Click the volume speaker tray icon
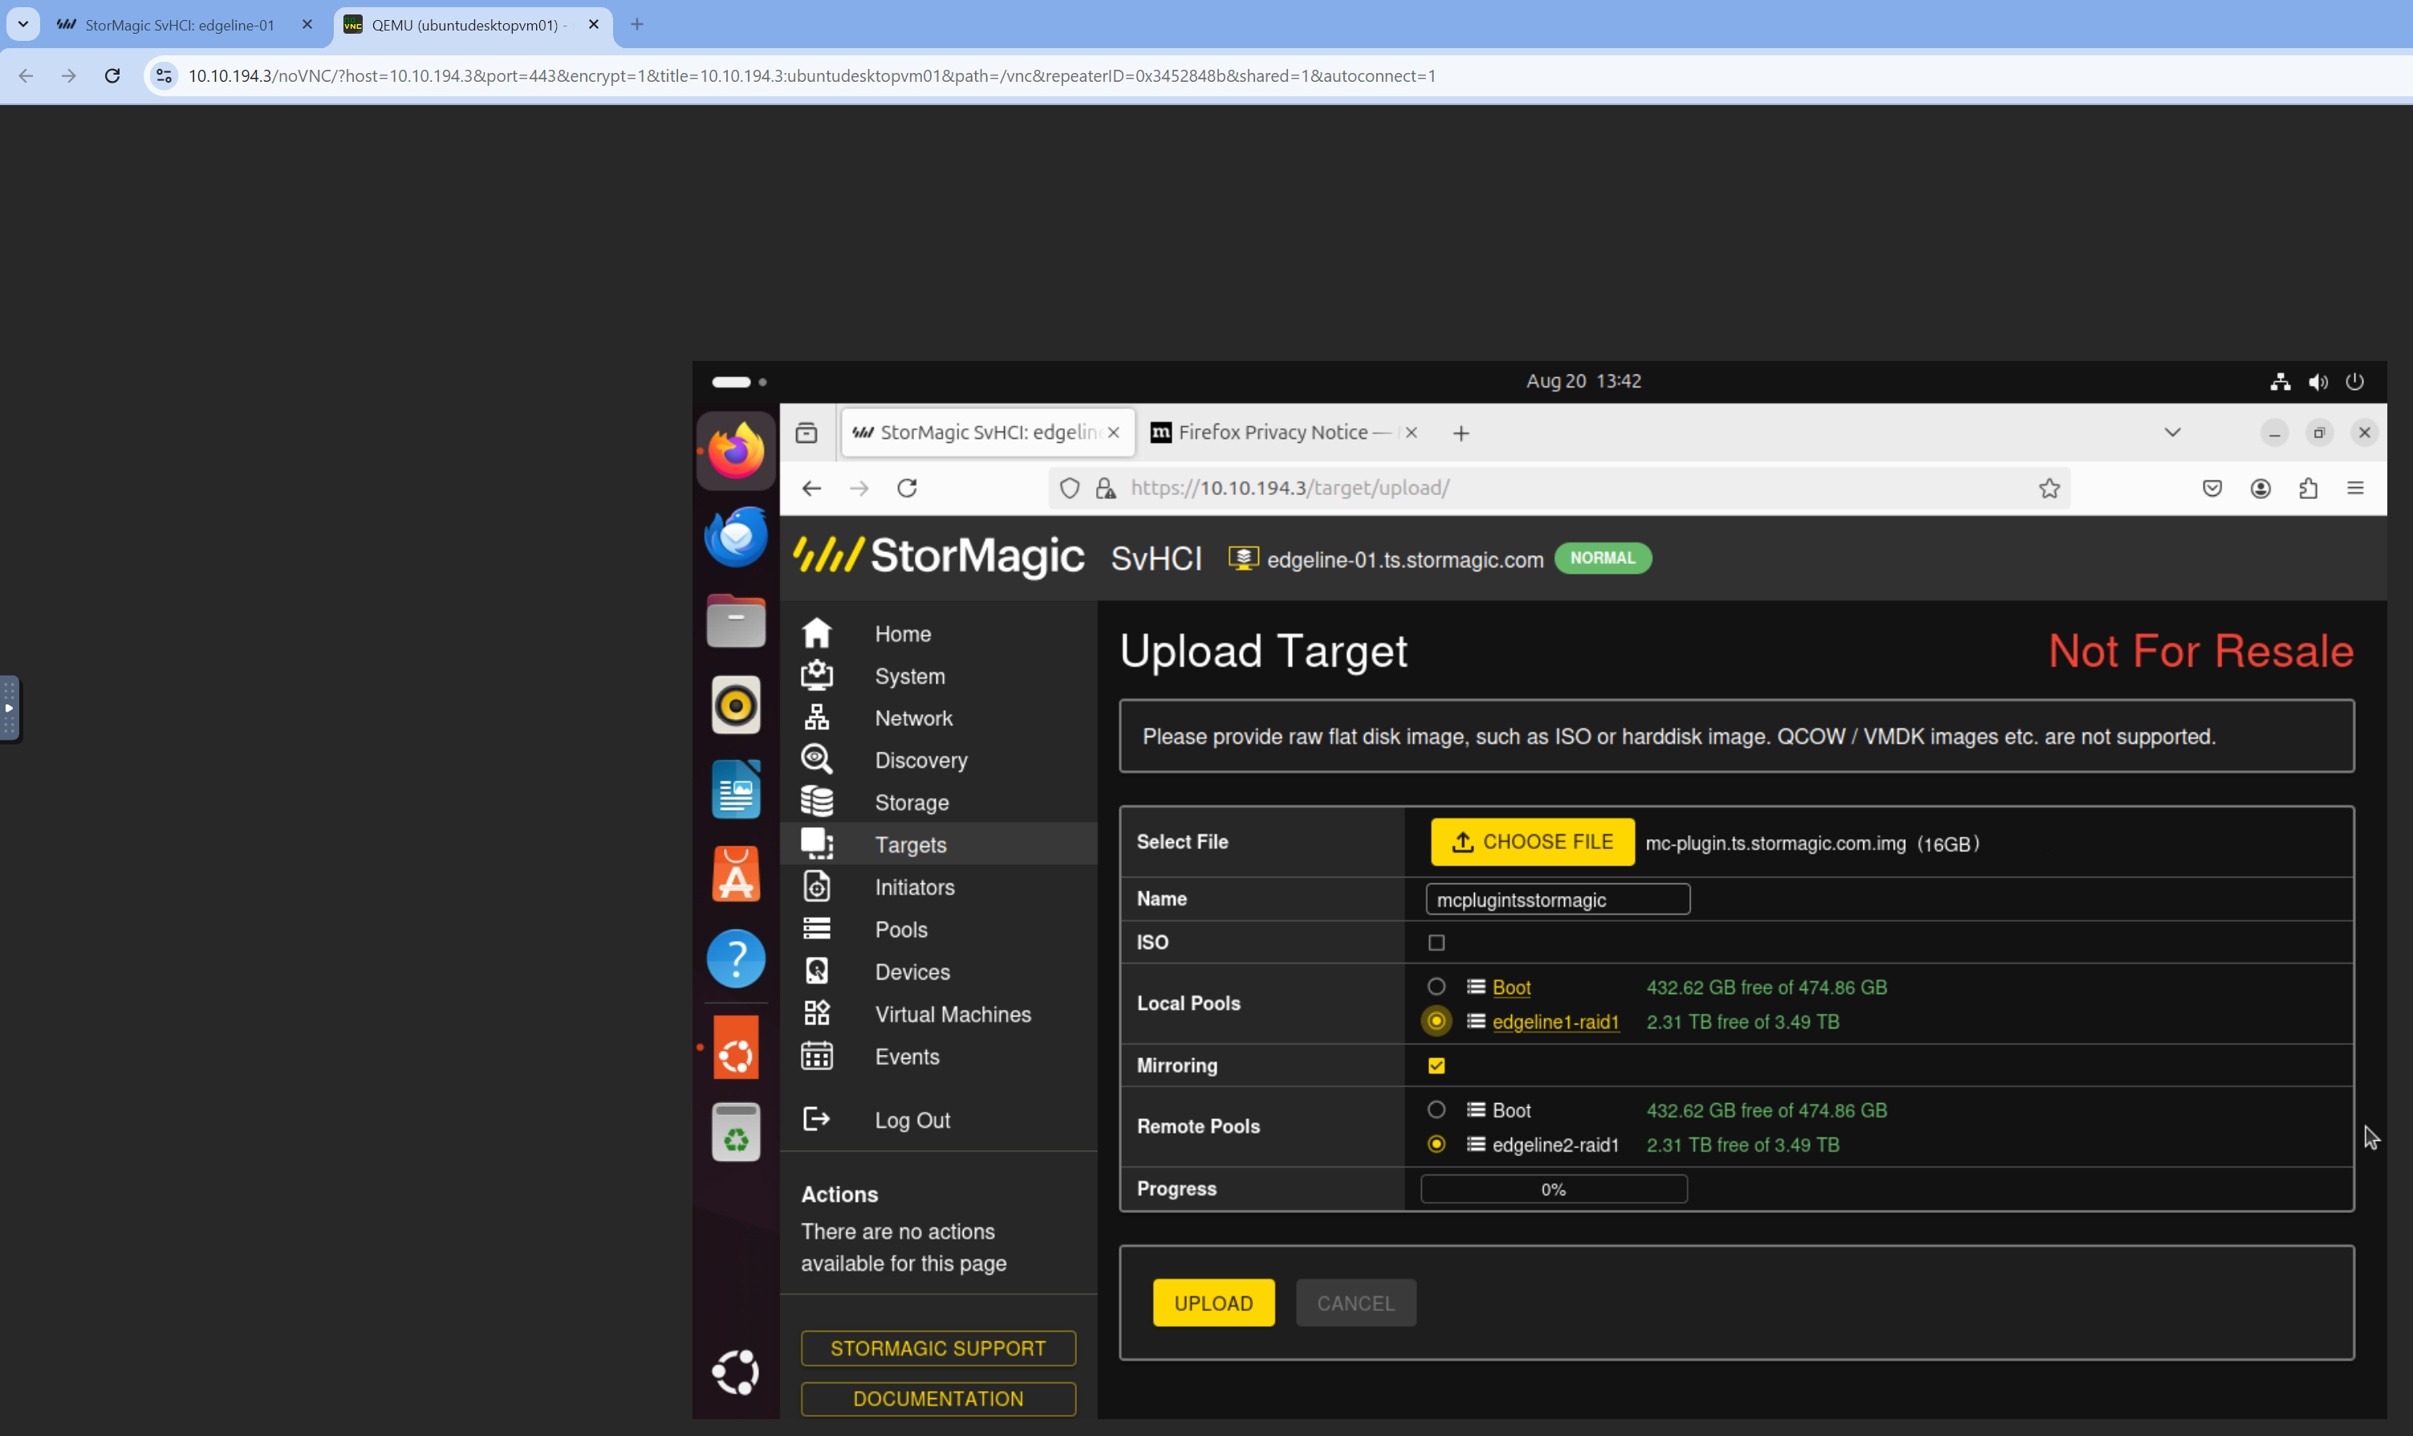The width and height of the screenshot is (2413, 1436). click(x=2318, y=381)
